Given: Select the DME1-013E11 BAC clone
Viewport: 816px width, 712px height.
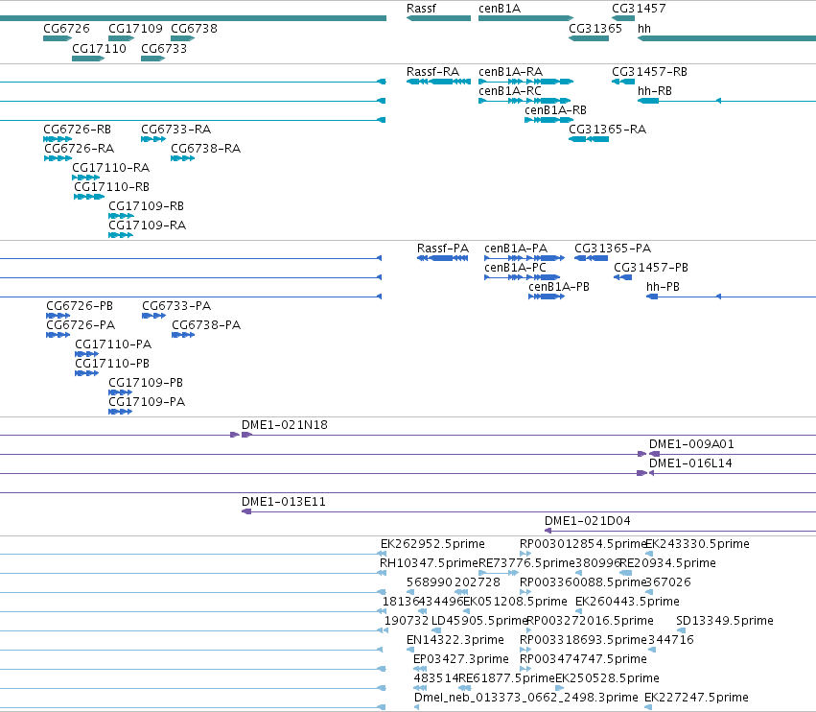Looking at the screenshot, I should click(528, 511).
